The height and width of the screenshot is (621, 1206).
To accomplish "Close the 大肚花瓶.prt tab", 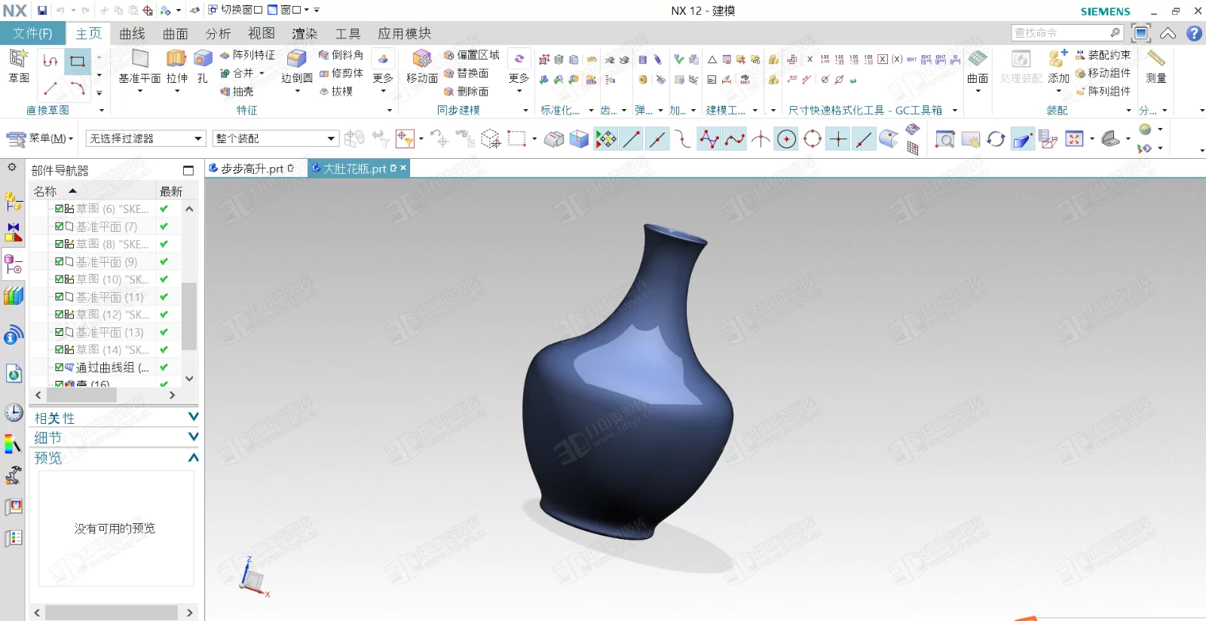I will [403, 168].
